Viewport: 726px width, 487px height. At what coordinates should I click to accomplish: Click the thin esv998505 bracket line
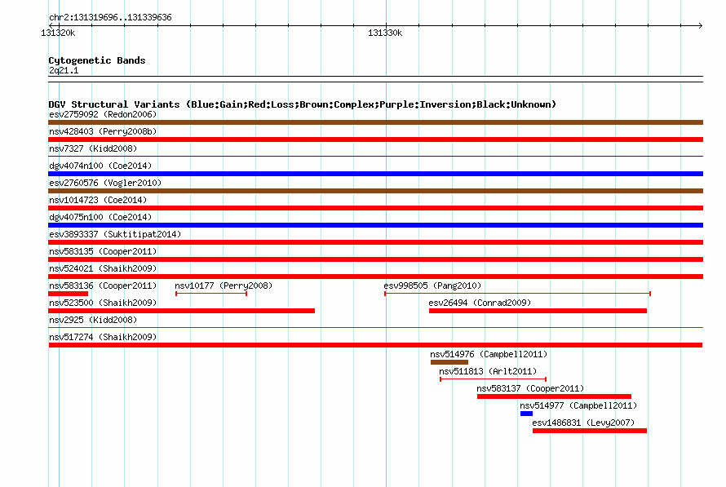click(x=518, y=294)
